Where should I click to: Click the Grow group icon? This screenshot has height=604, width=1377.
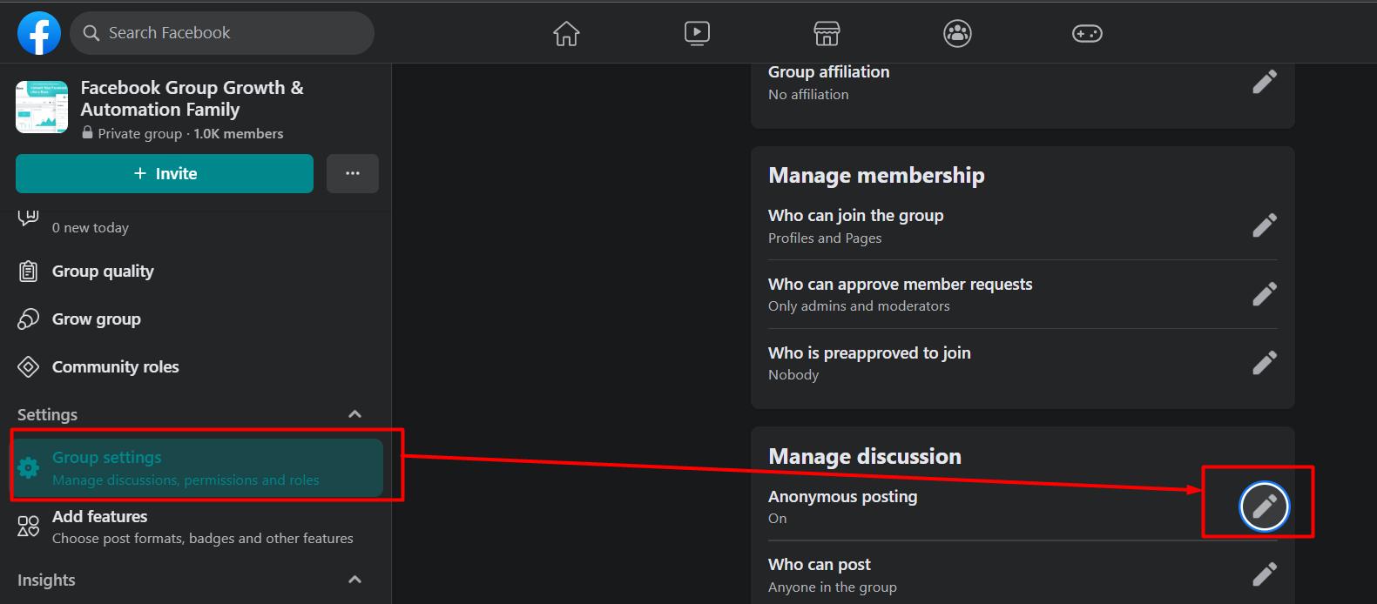29,319
